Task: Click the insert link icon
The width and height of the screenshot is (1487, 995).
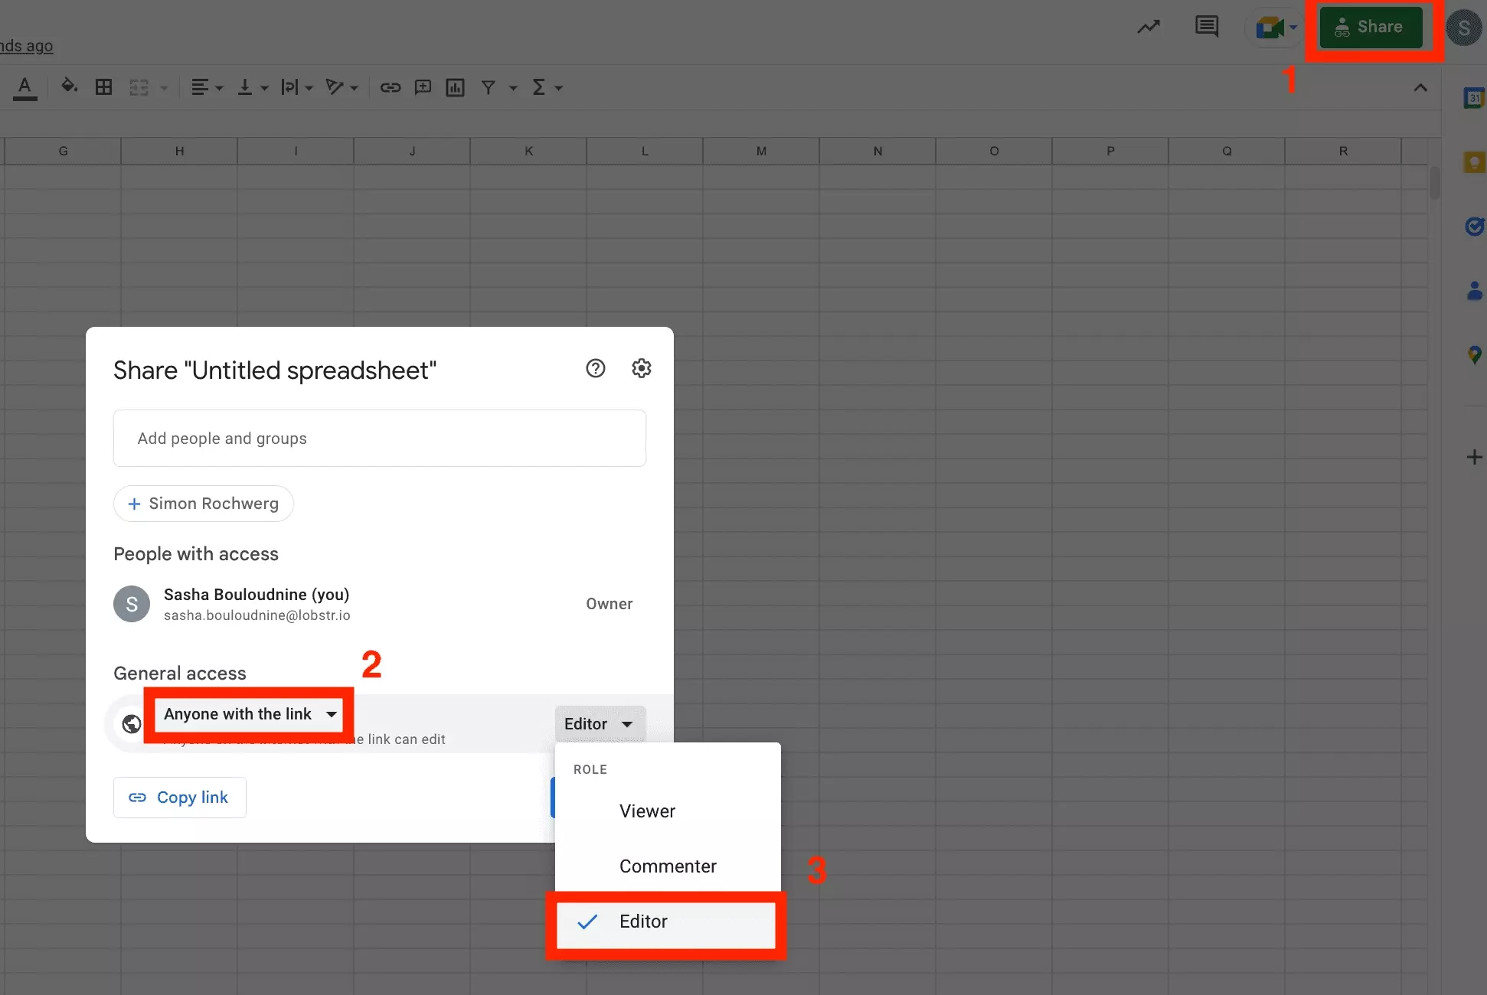Action: pos(391,87)
